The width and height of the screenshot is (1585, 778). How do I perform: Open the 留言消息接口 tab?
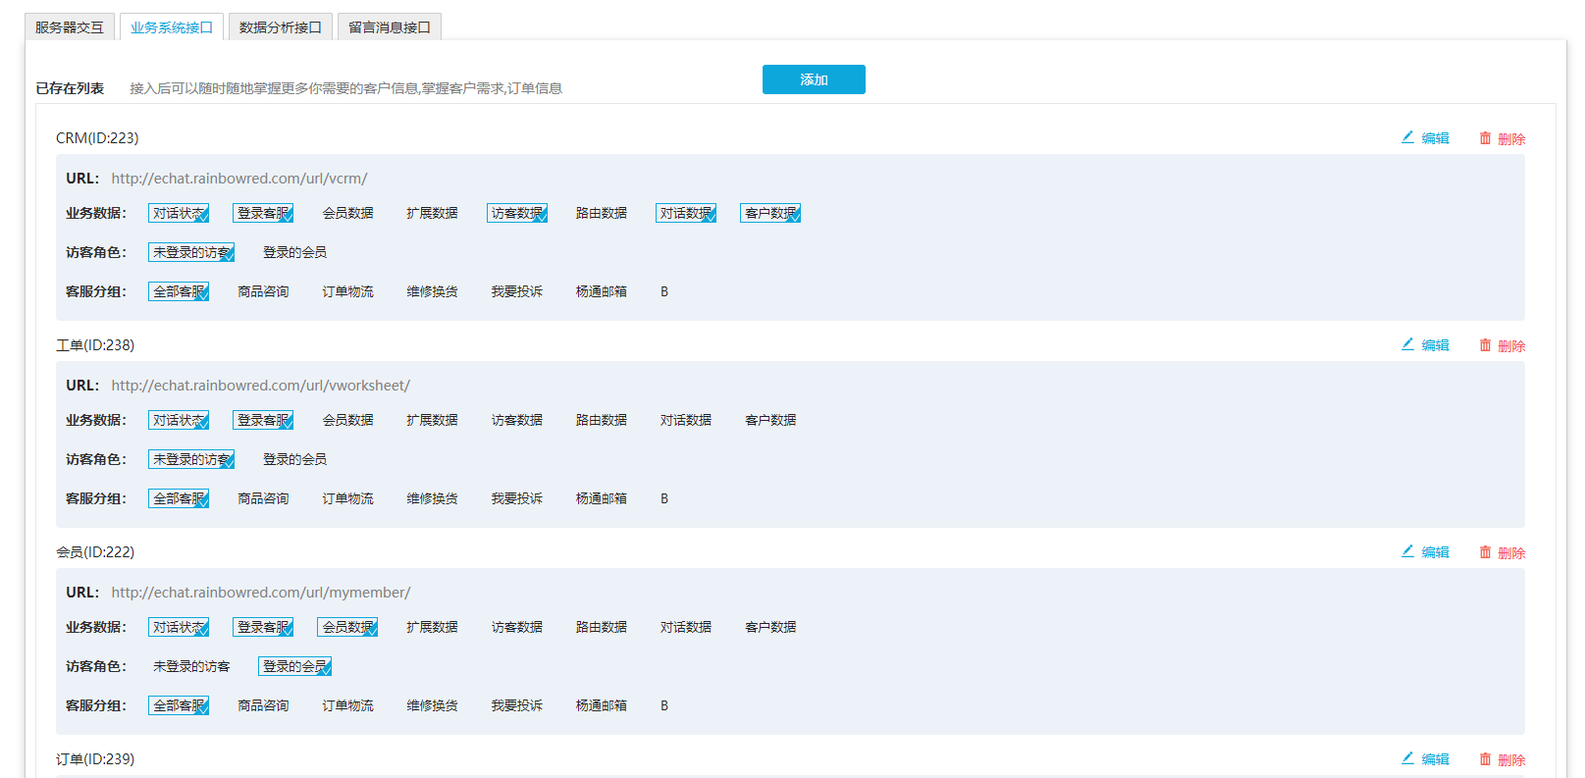[389, 27]
